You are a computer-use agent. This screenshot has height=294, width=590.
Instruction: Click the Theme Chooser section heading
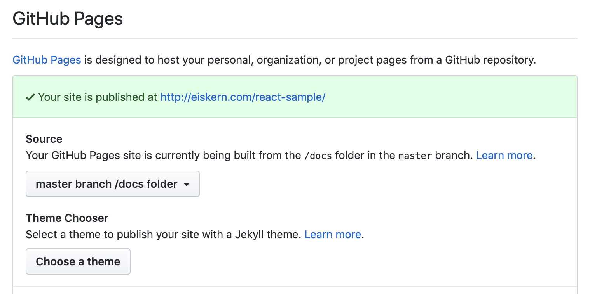tap(67, 218)
